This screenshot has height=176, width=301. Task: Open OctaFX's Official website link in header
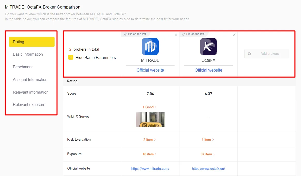pyautogui.click(x=208, y=70)
